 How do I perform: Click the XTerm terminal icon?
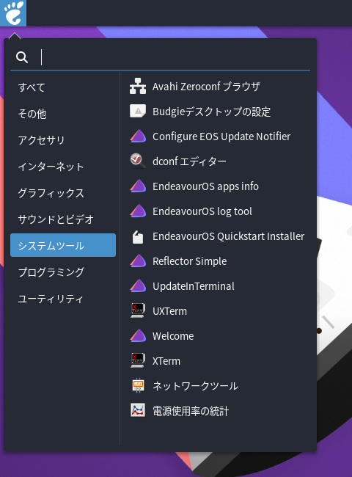pos(138,361)
